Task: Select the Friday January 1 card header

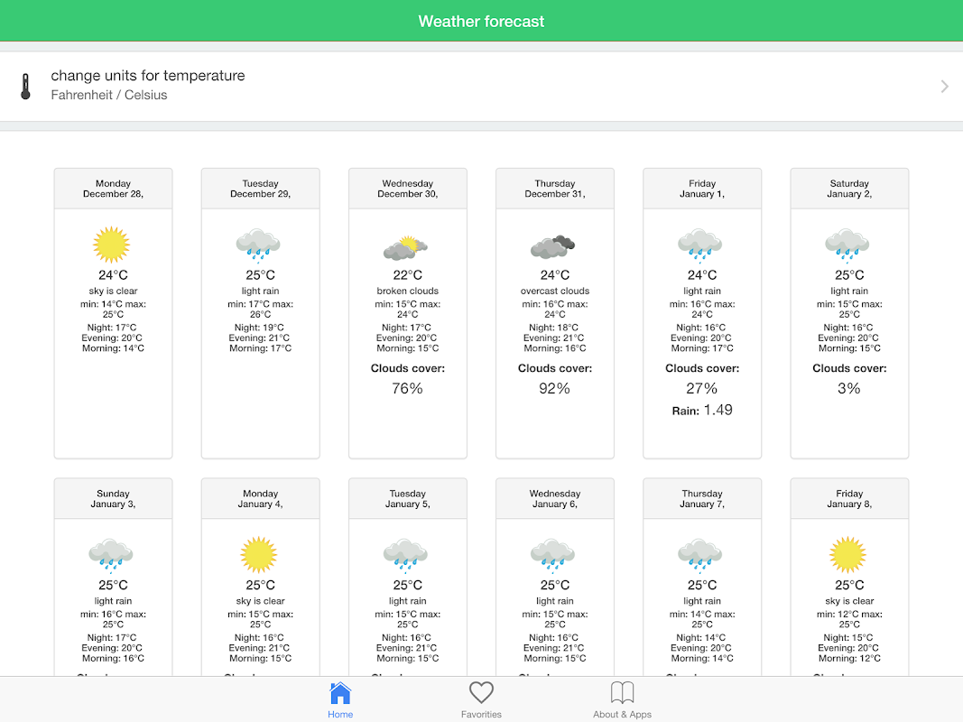Action: (702, 189)
